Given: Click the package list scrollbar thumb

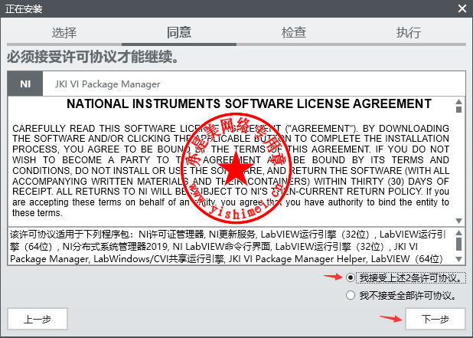Looking at the screenshot, I should click(458, 244).
